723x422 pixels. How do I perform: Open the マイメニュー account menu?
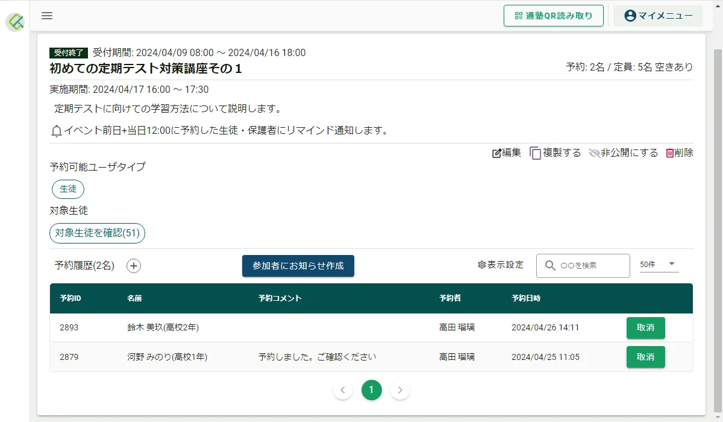point(658,16)
